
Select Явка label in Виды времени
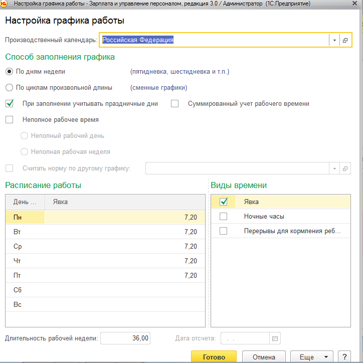(251, 202)
